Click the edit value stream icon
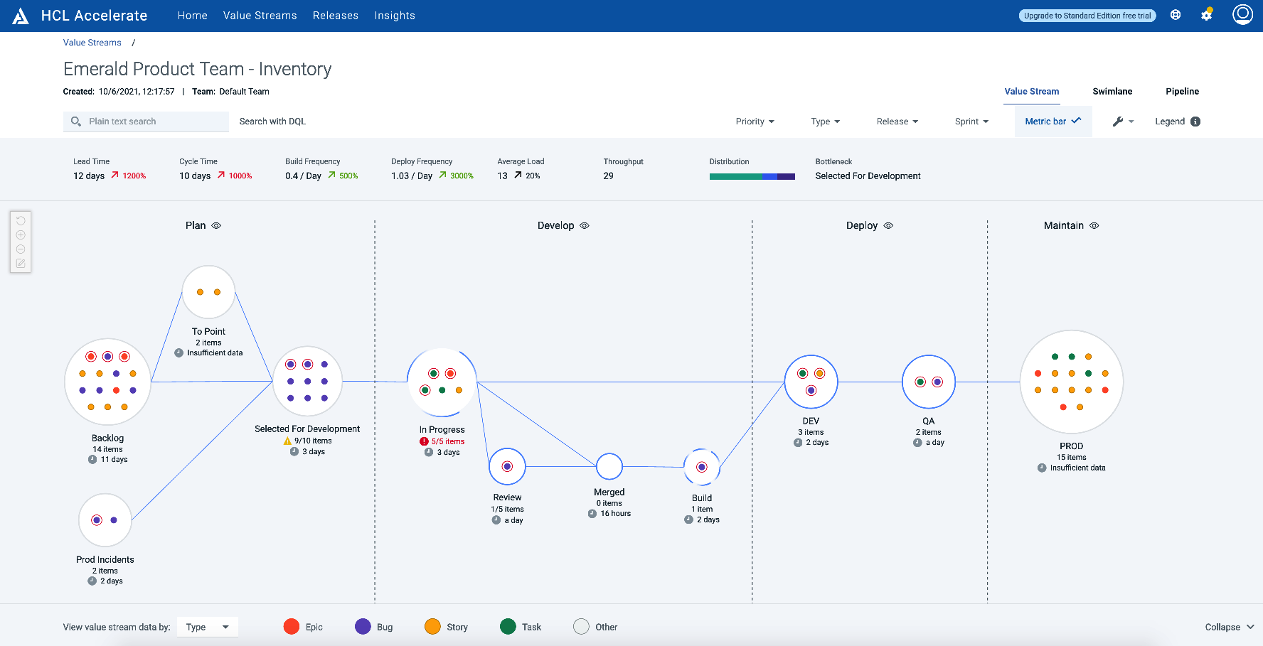 tap(21, 264)
